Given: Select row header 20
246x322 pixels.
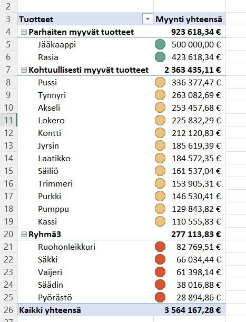Looking at the screenshot, I should [x=8, y=234].
